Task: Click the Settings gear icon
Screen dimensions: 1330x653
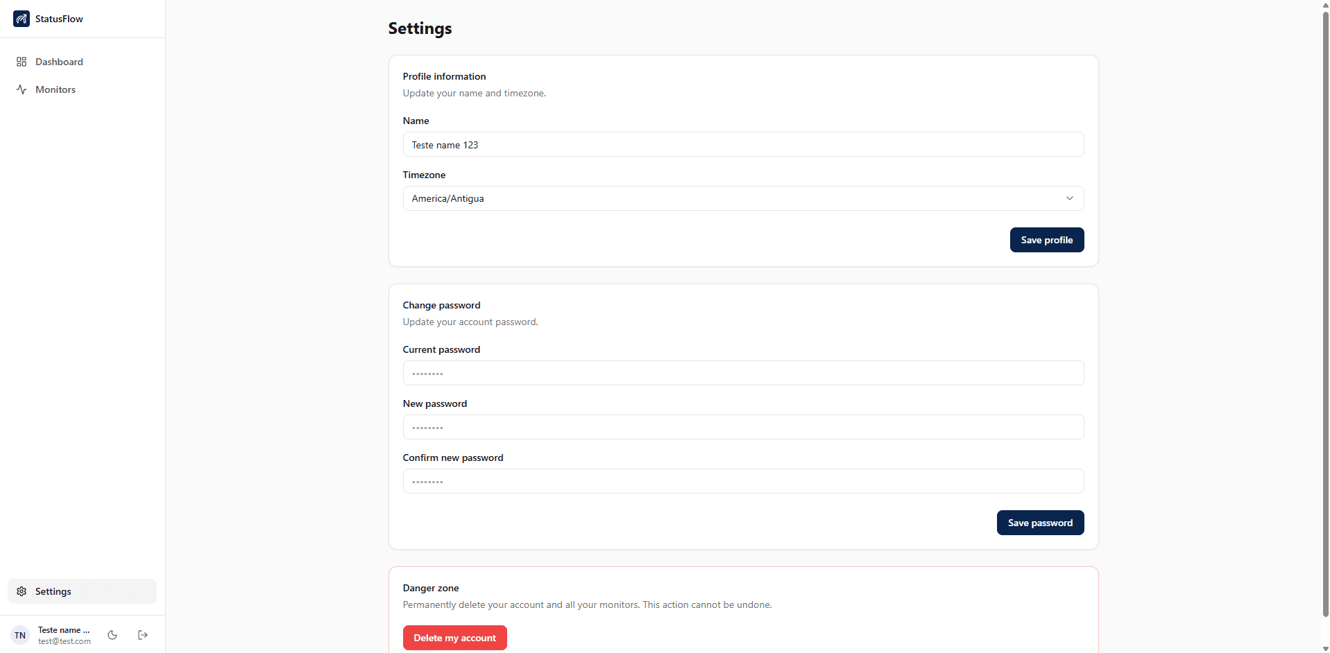Action: pos(22,591)
